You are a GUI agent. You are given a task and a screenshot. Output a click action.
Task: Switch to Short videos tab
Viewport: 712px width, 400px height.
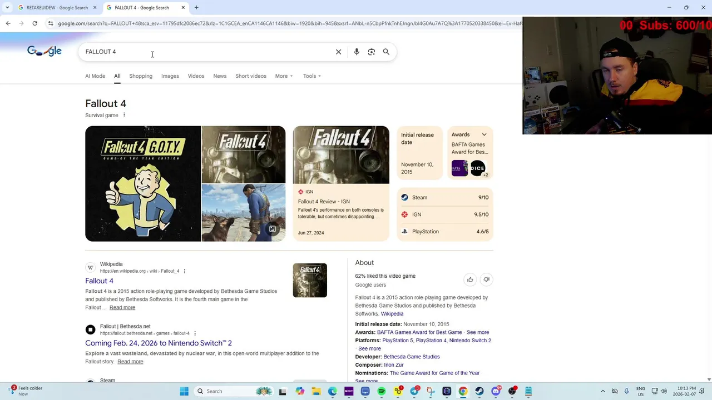click(251, 76)
